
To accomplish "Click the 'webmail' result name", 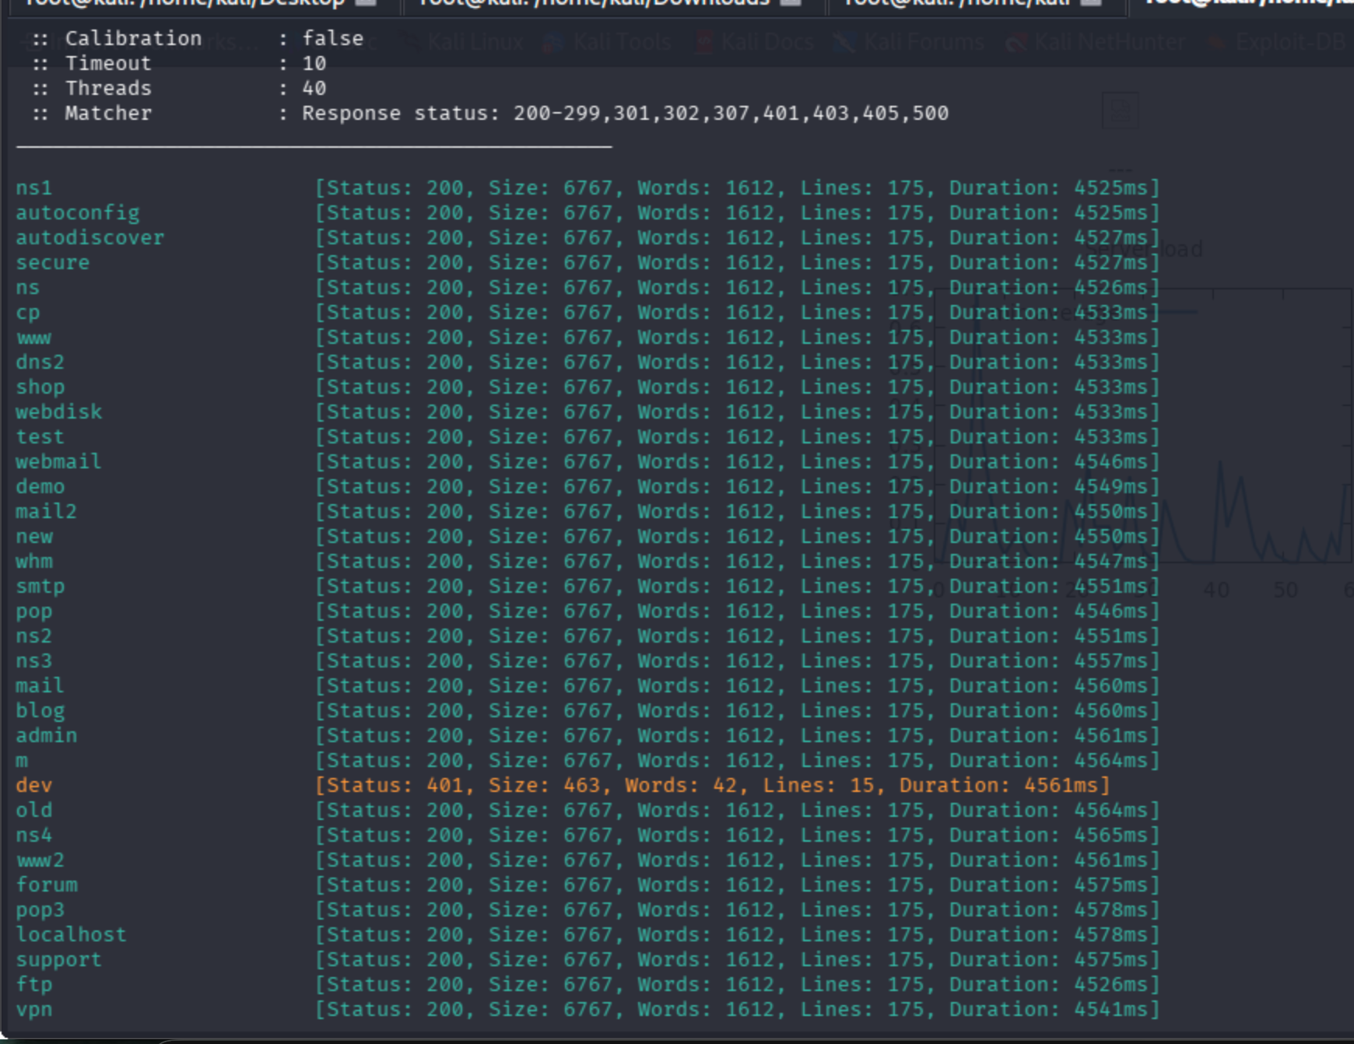I will click(58, 461).
